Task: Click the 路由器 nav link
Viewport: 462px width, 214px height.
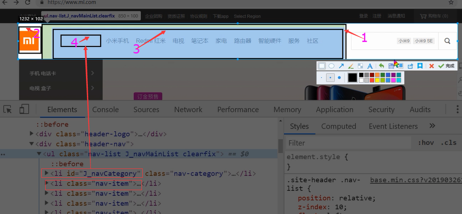Action: pyautogui.click(x=243, y=41)
